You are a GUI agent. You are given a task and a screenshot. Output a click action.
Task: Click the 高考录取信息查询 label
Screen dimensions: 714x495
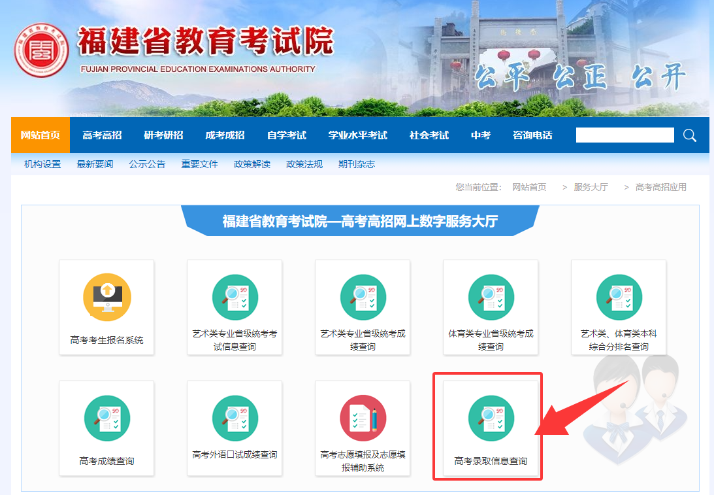pyautogui.click(x=491, y=461)
